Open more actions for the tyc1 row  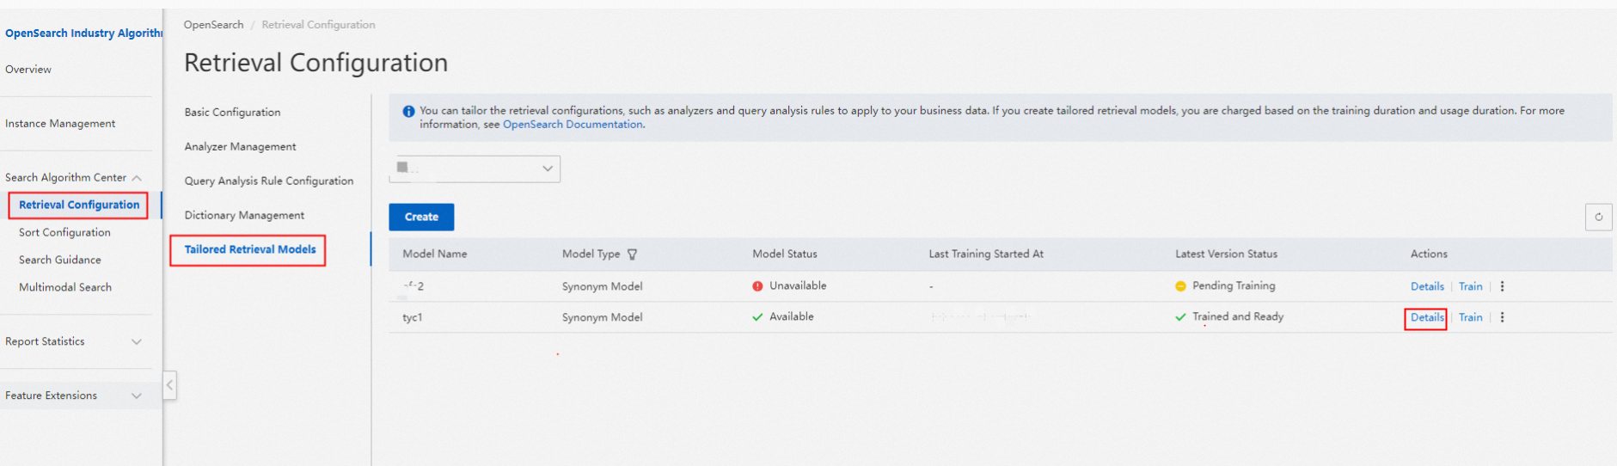[x=1502, y=317]
